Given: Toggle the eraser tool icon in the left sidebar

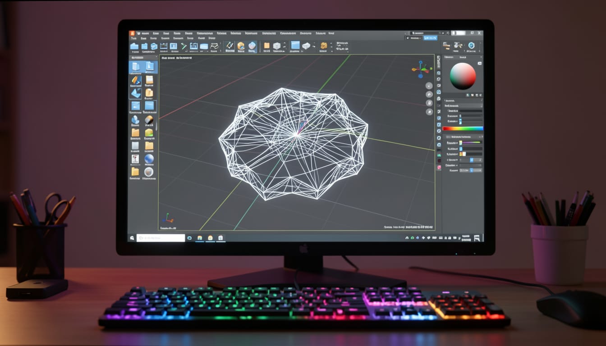Looking at the screenshot, I should [148, 120].
